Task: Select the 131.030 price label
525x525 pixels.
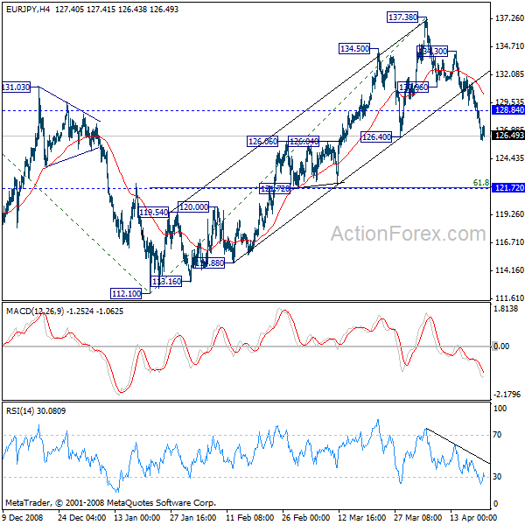Action: pyautogui.click(x=17, y=87)
